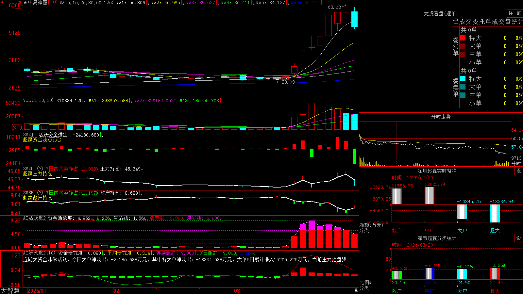This screenshot has width=523, height=294.
Task: Click the star icon before 中复神鹰
Action: [25, 3]
